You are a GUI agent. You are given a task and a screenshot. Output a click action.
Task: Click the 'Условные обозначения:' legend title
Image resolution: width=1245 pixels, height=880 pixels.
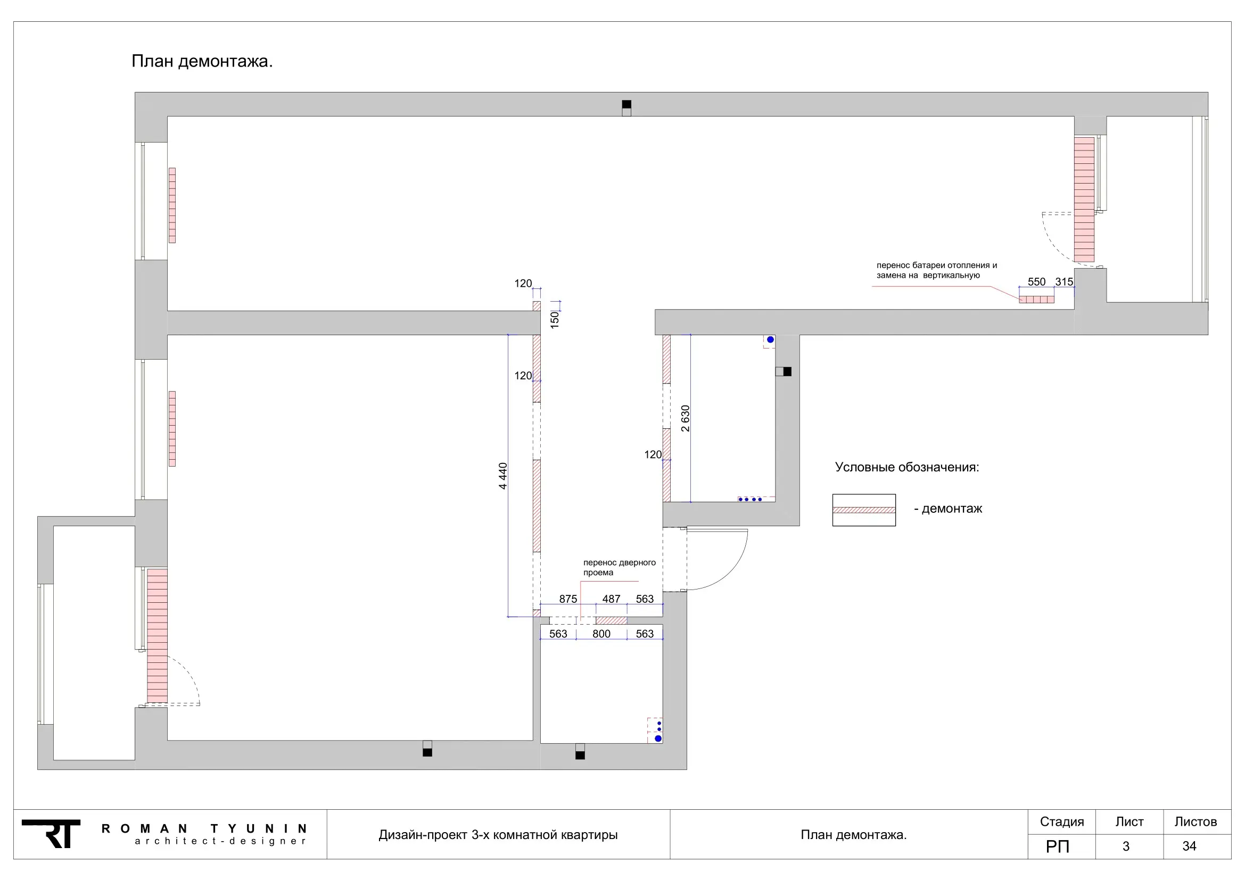tap(906, 467)
